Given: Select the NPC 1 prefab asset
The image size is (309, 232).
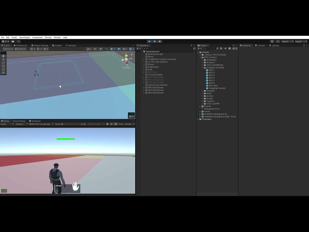Looking at the screenshot, I should click(x=211, y=70).
